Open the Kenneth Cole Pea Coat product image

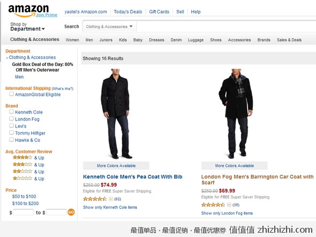pos(116,114)
